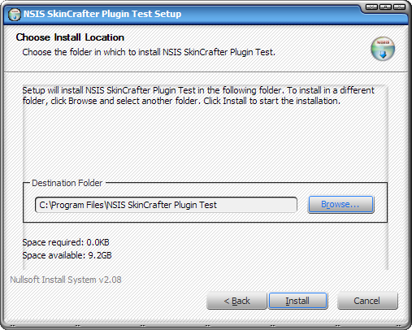
Task: Minimize the setup window
Action: pyautogui.click(x=371, y=7)
